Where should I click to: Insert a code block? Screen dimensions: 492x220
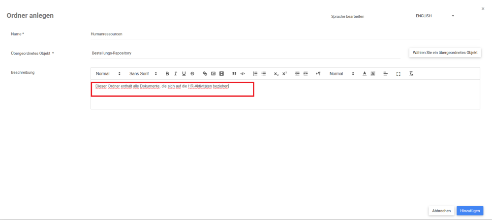pyautogui.click(x=243, y=74)
